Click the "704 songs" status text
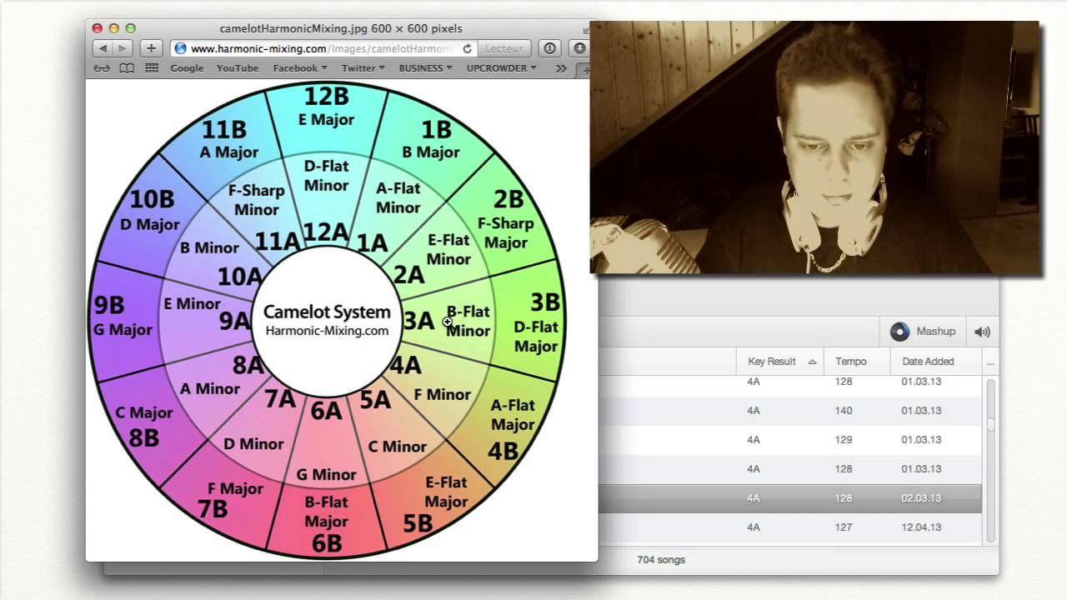1067x600 pixels. (661, 560)
